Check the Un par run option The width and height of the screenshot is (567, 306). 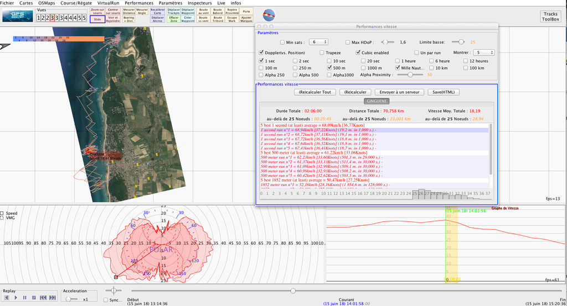pyautogui.click(x=416, y=53)
